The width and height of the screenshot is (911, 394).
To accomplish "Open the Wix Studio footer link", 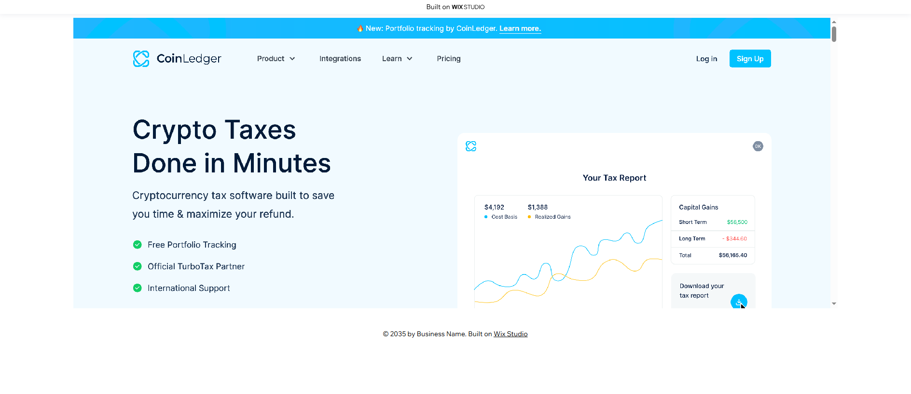I will tap(511, 334).
